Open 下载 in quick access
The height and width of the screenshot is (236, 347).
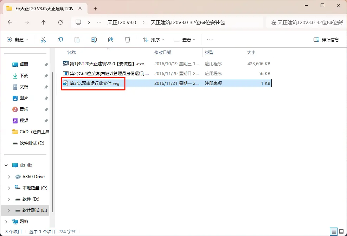coord(24,75)
